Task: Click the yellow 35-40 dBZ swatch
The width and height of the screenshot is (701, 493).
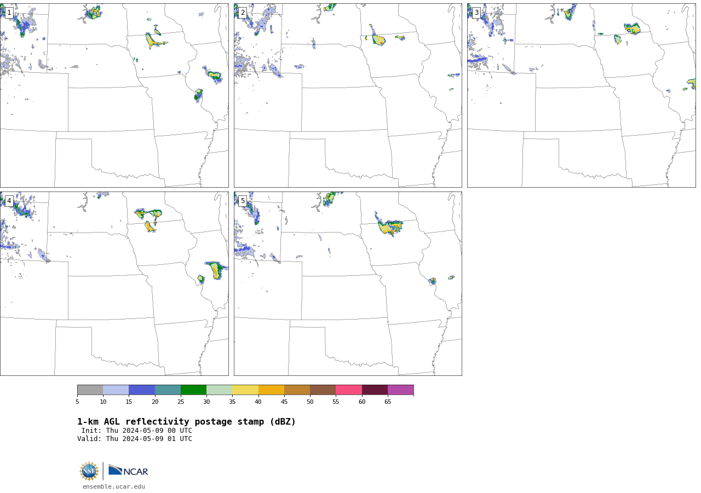Action: tap(245, 390)
